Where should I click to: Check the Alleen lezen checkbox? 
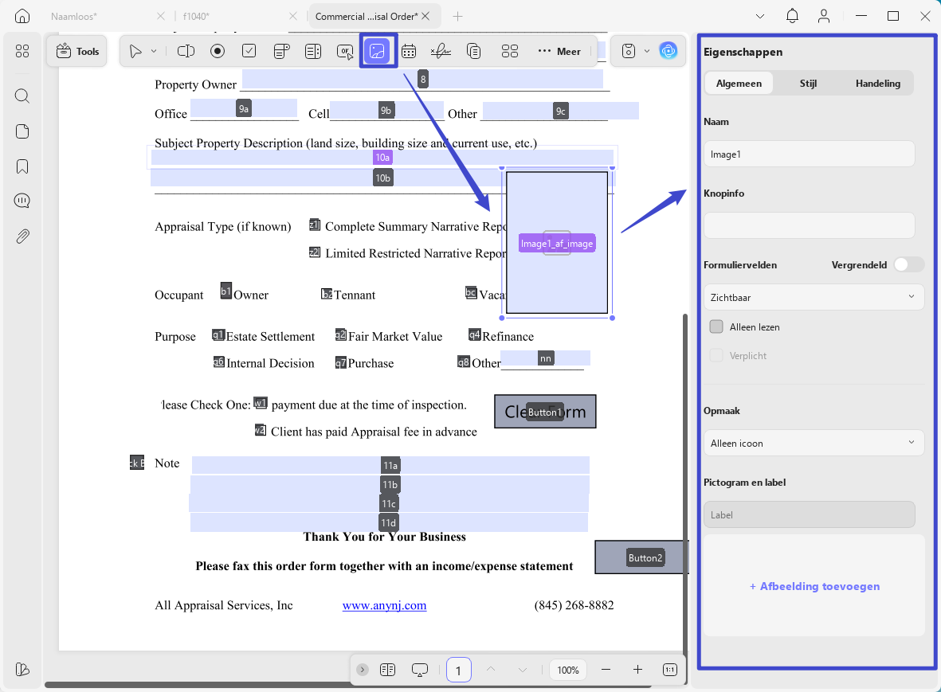pos(716,326)
